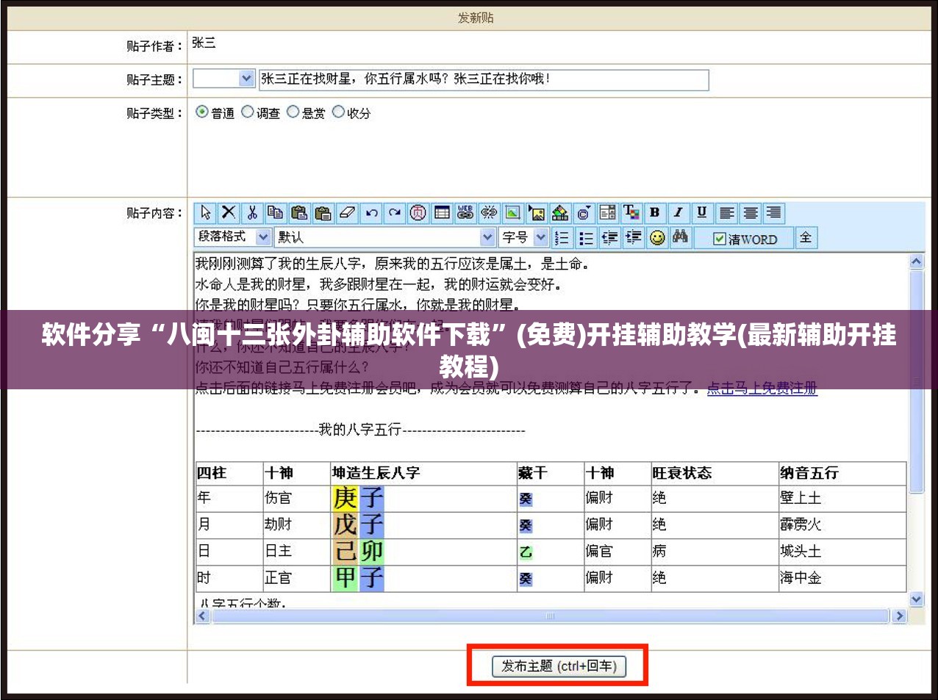The image size is (938, 700).
Task: Select the pointer tool in editor toolbar
Action: pyautogui.click(x=206, y=213)
